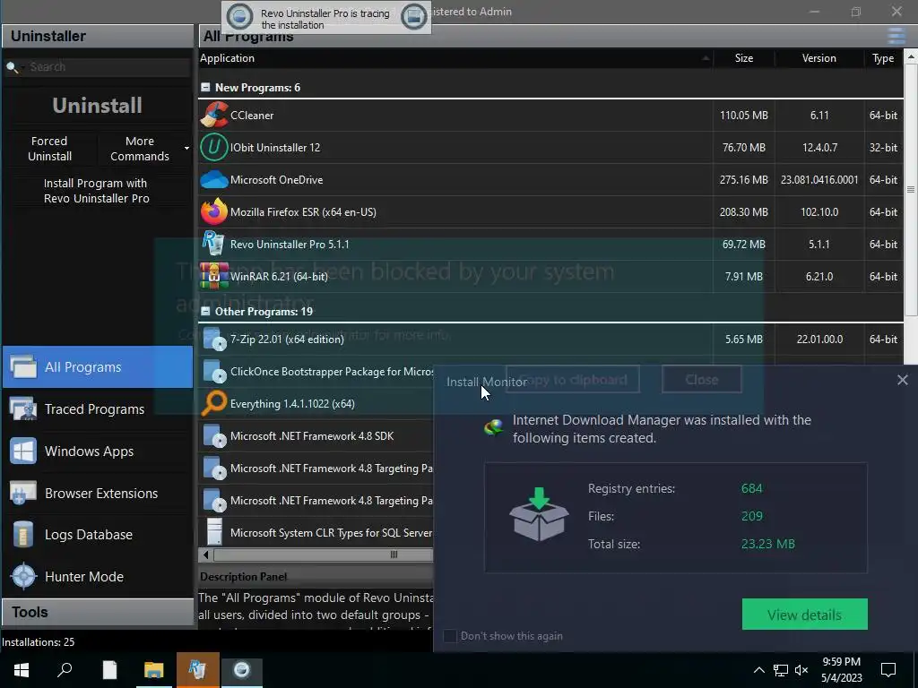Open the Windows Apps module
The height and width of the screenshot is (688, 918).
click(x=98, y=451)
